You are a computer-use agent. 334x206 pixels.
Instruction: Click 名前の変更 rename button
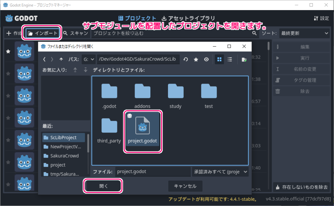point(301,69)
